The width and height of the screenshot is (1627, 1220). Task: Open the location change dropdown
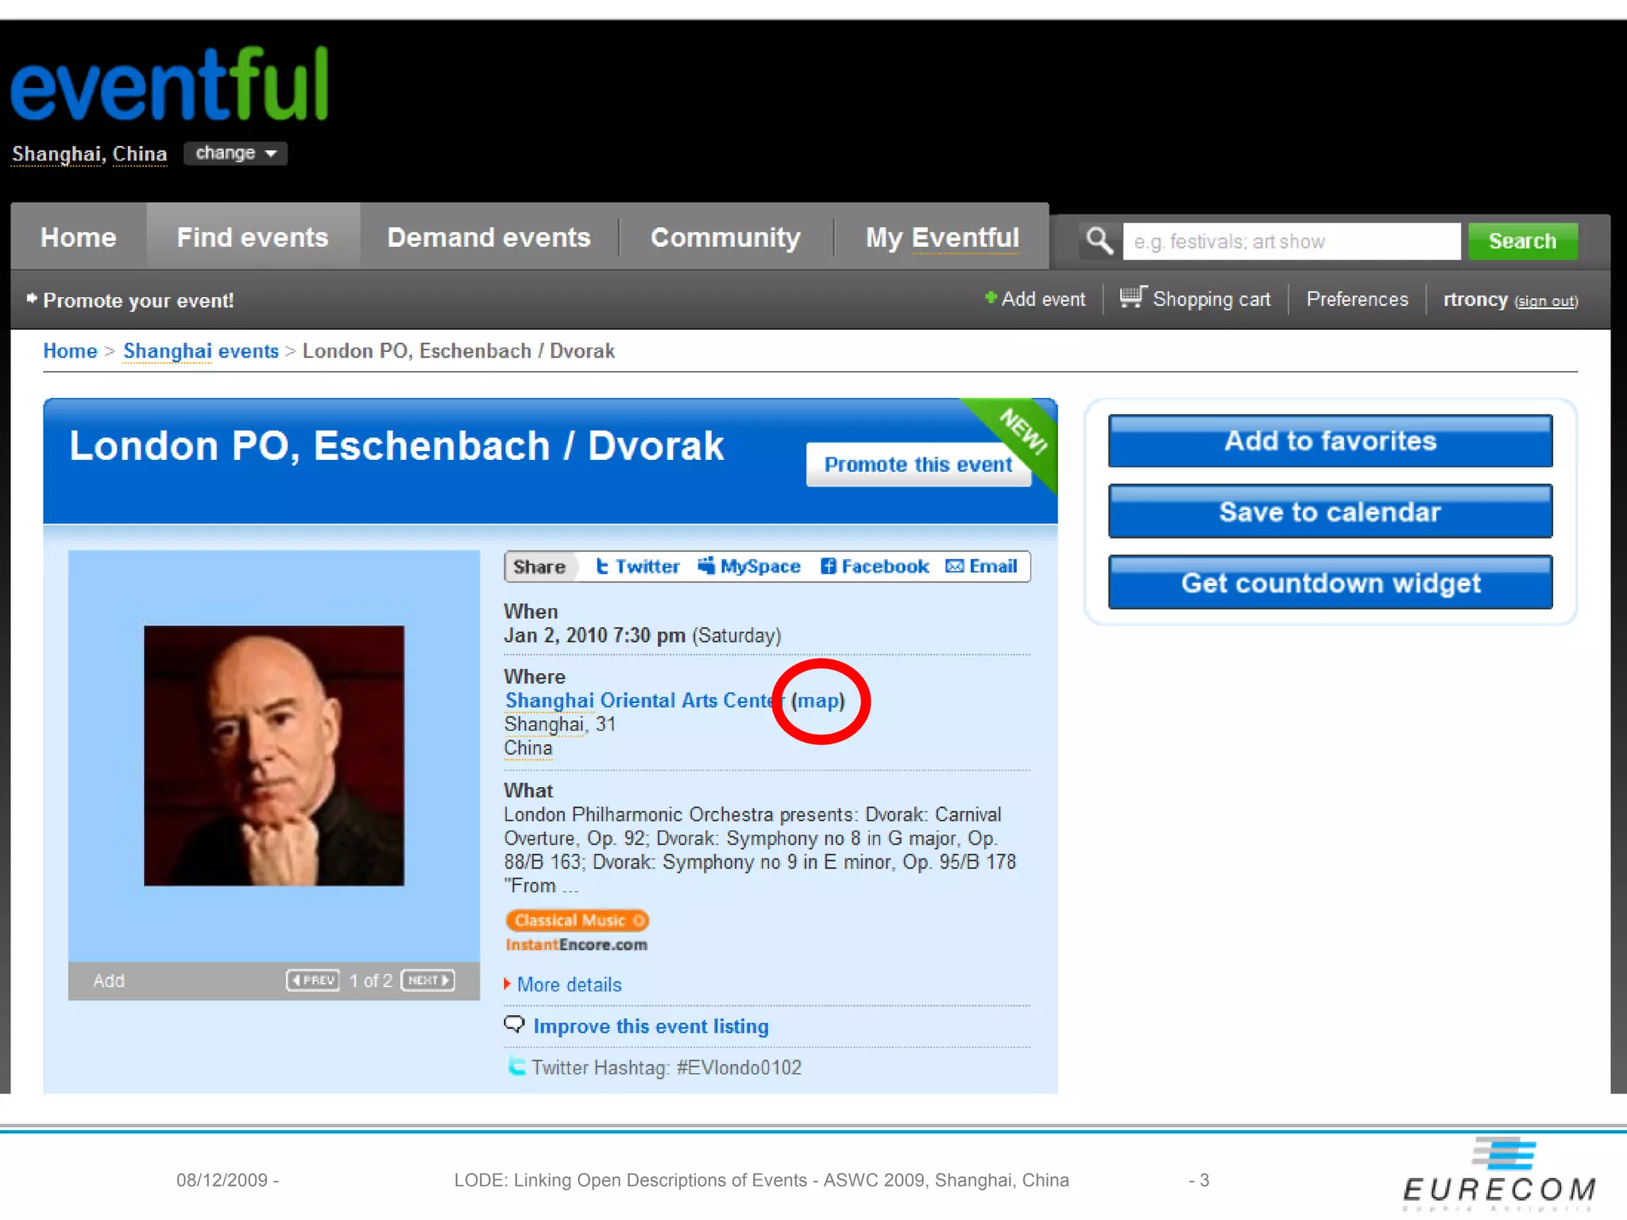pyautogui.click(x=235, y=153)
